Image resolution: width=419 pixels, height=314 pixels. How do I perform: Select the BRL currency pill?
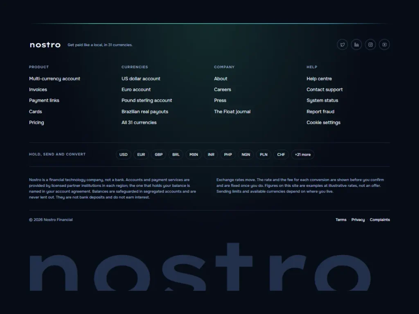coord(176,155)
